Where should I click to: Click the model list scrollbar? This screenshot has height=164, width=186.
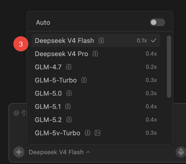[x=169, y=67]
